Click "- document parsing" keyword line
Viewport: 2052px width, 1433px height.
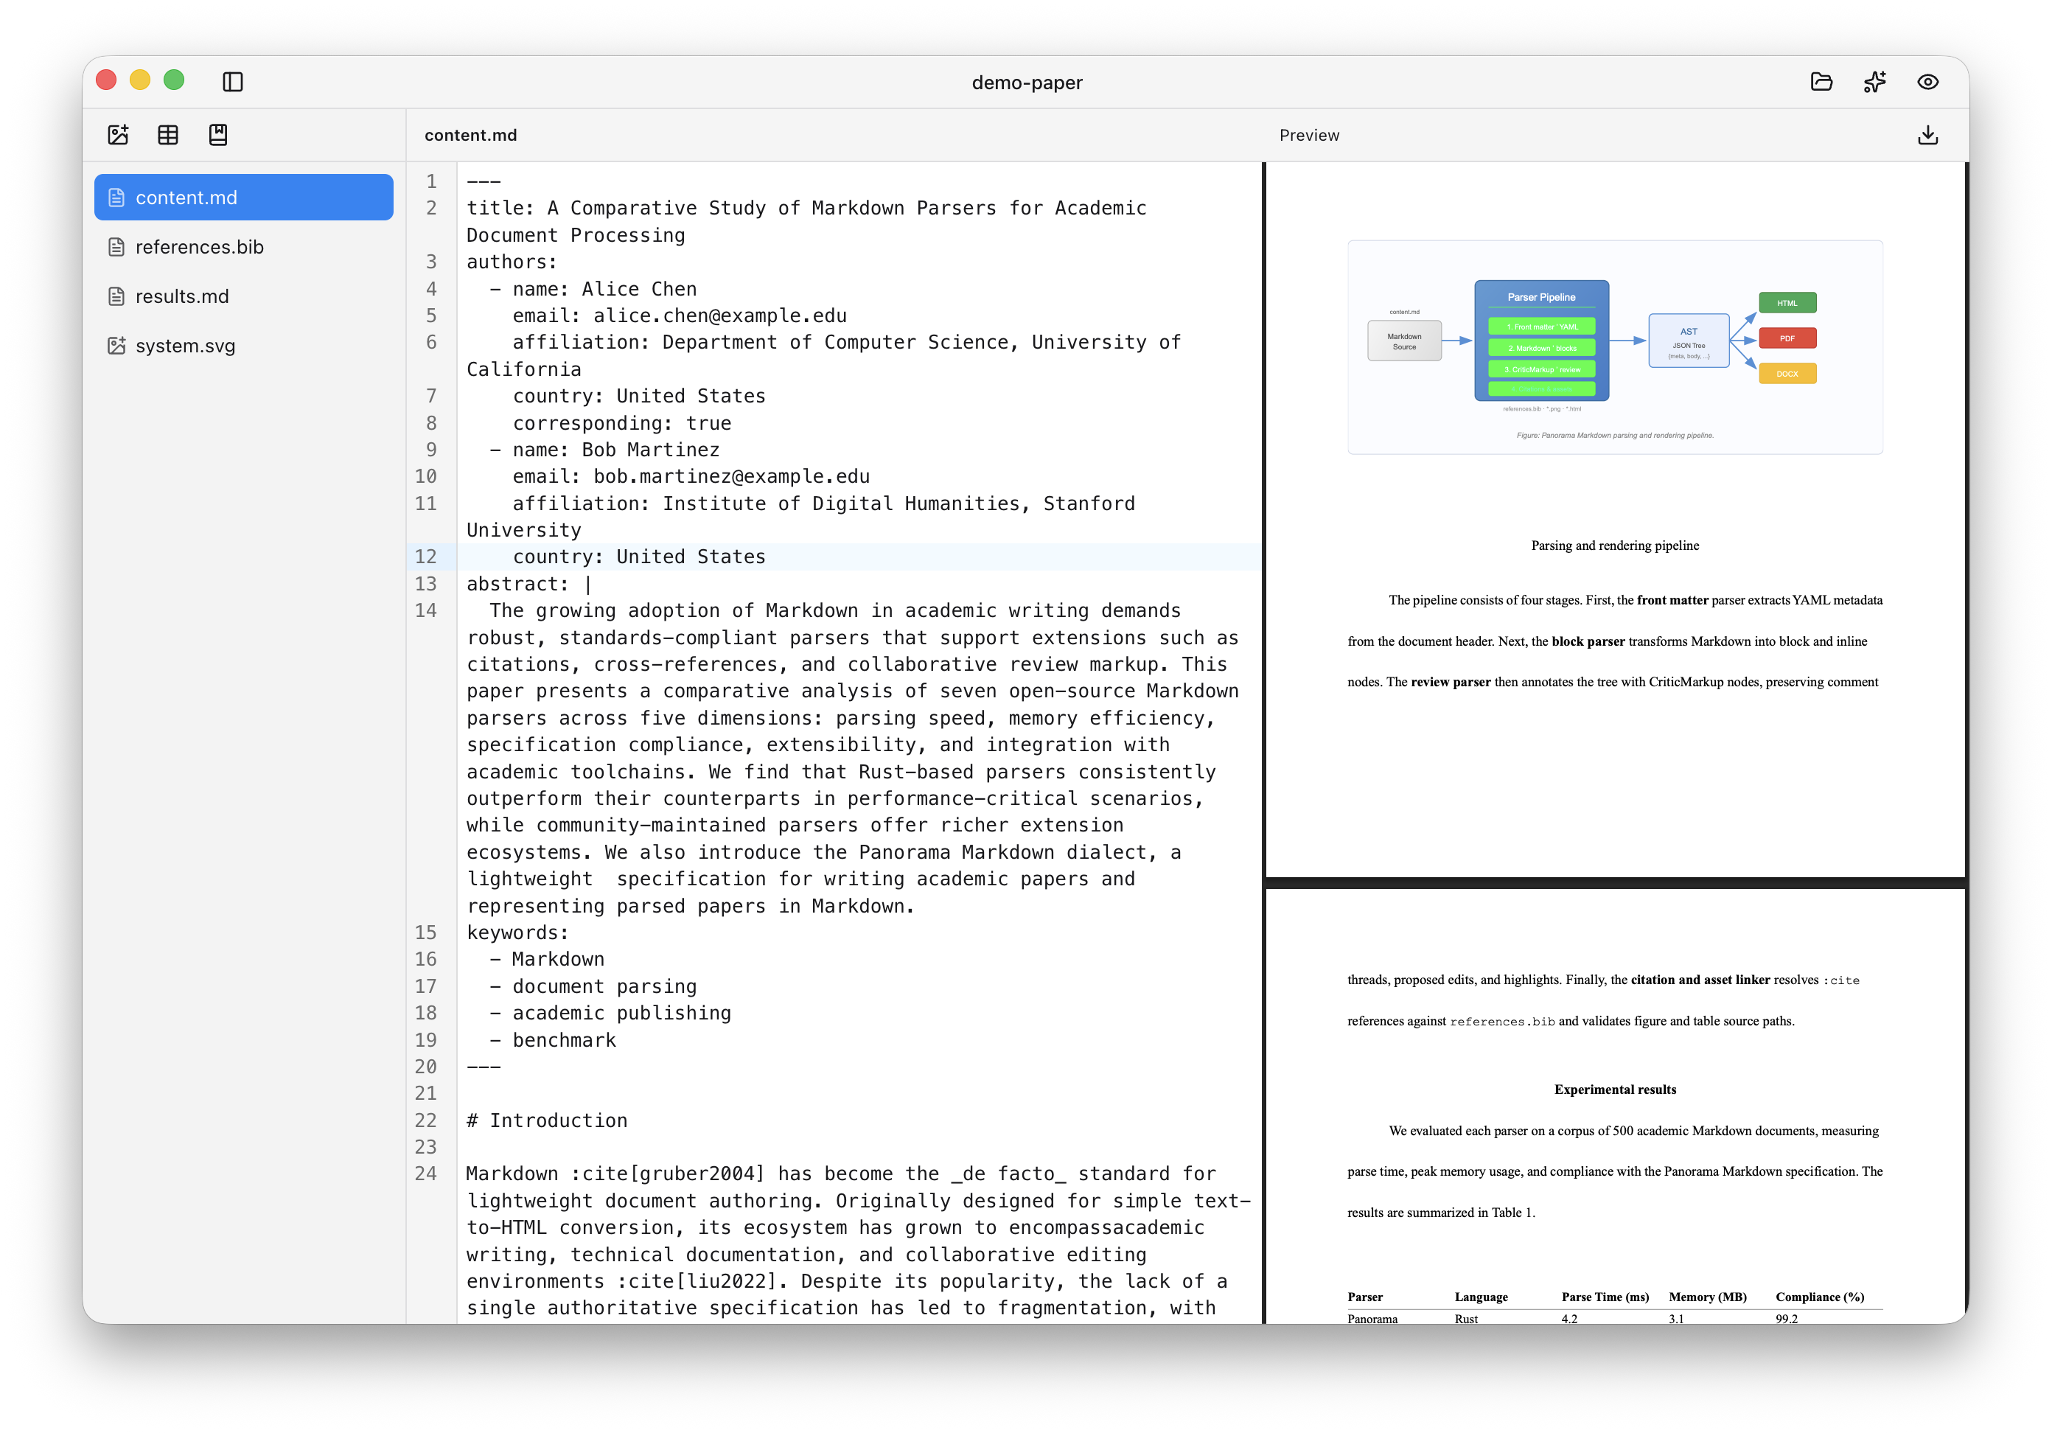tap(593, 986)
